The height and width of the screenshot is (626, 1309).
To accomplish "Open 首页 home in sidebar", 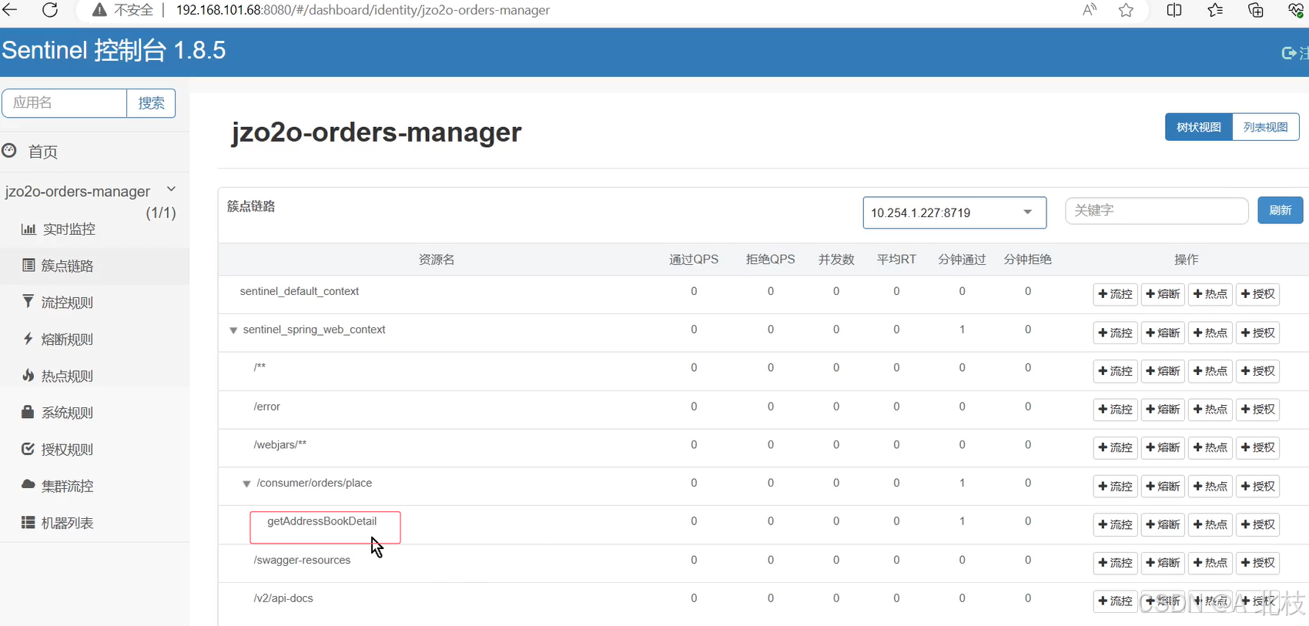I will (43, 152).
